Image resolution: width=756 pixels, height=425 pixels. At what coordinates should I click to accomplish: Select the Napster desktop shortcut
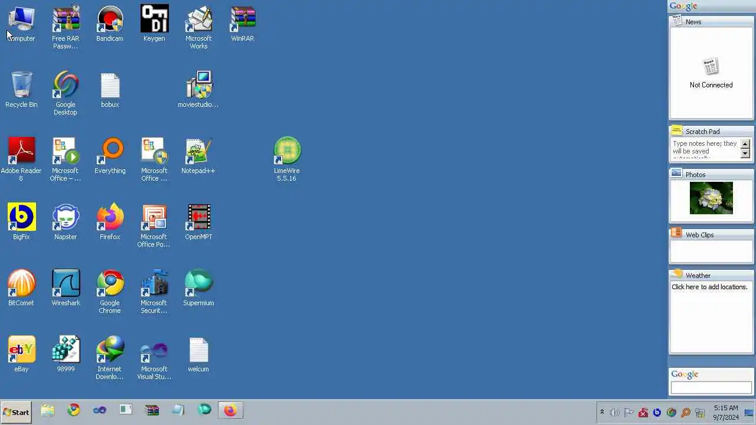click(66, 222)
